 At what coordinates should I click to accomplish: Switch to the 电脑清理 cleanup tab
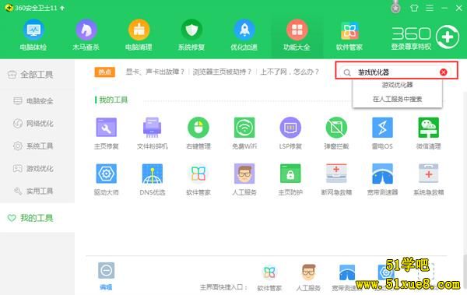[139, 35]
